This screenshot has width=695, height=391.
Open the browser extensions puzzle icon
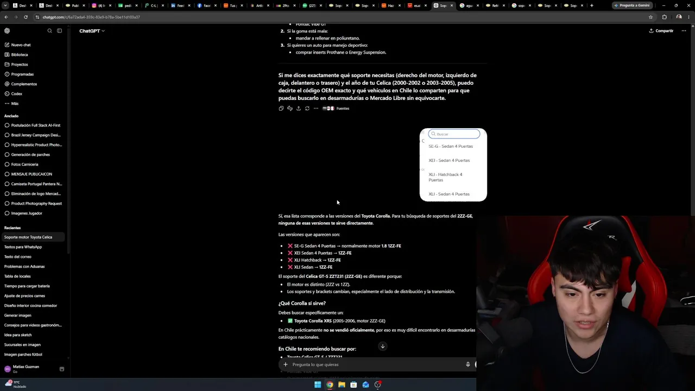664,17
